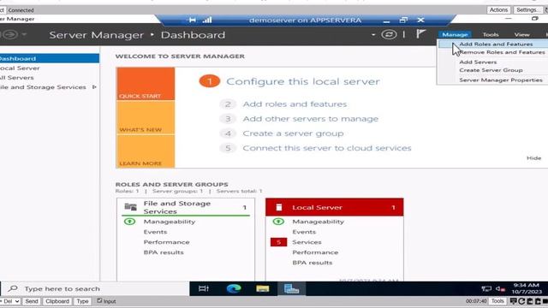Open the View menu
The width and height of the screenshot is (548, 308).
pyautogui.click(x=521, y=34)
